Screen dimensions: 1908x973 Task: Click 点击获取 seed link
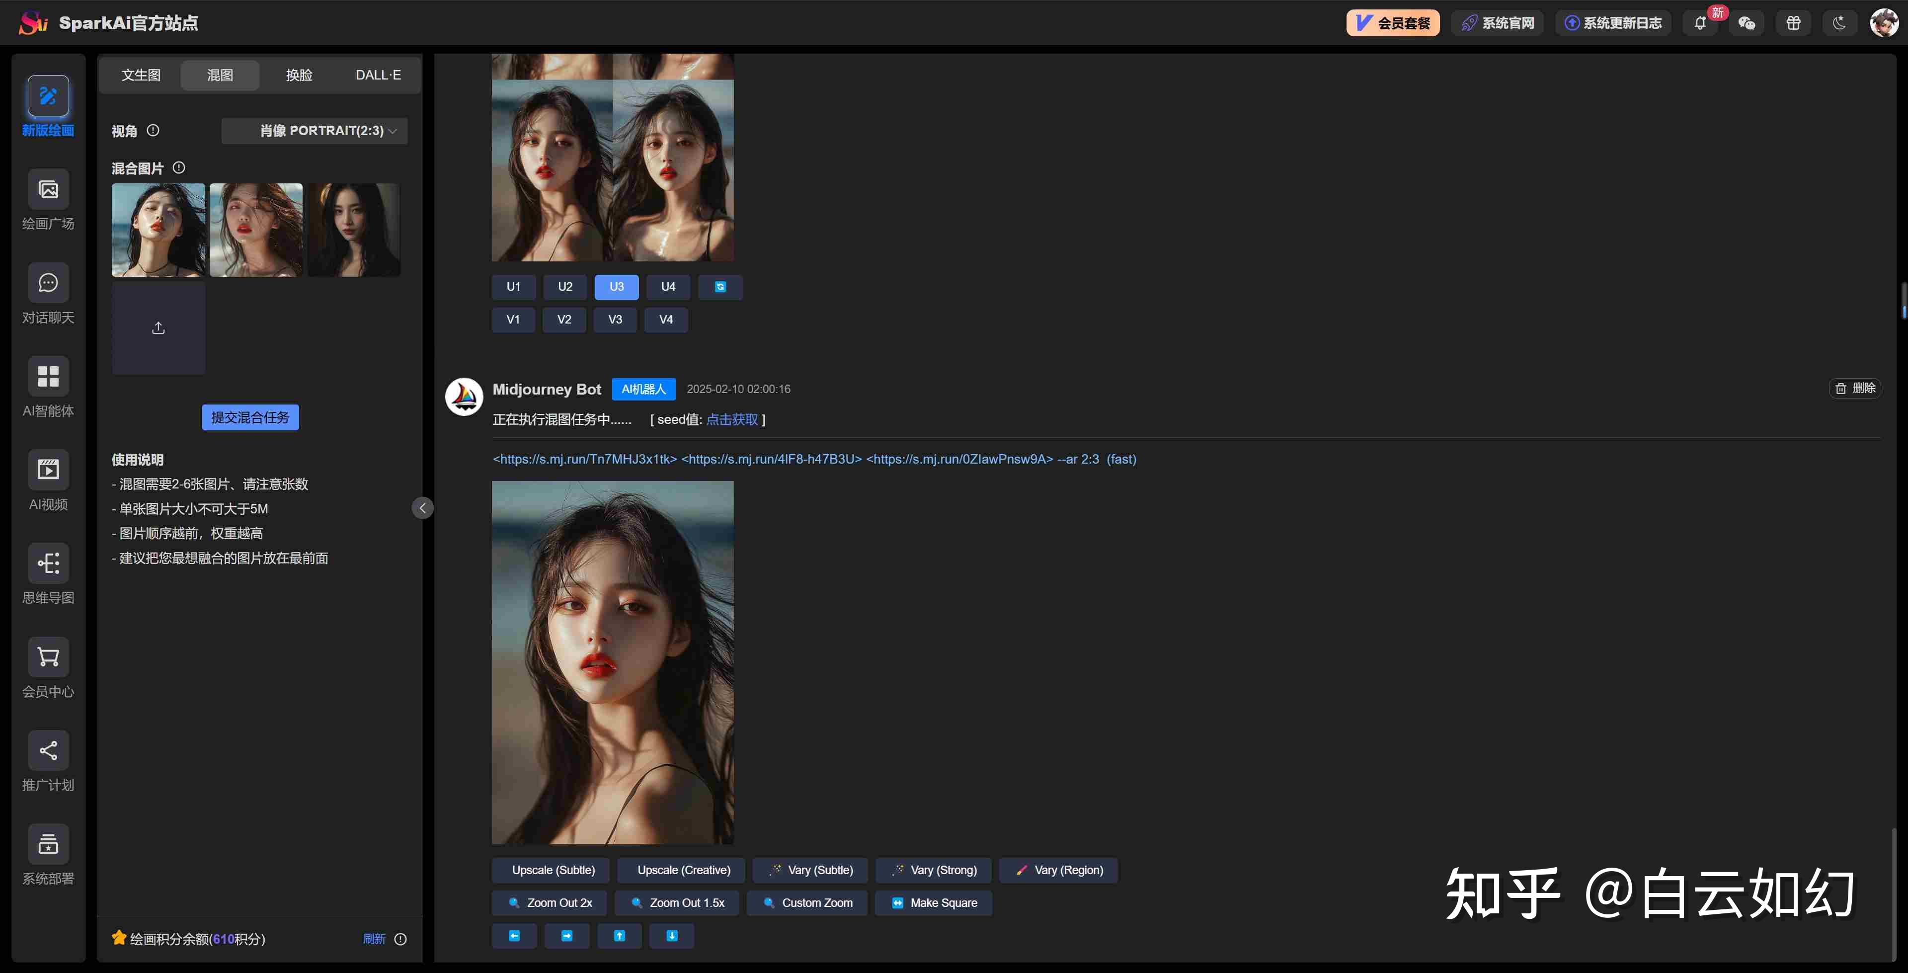pos(732,419)
